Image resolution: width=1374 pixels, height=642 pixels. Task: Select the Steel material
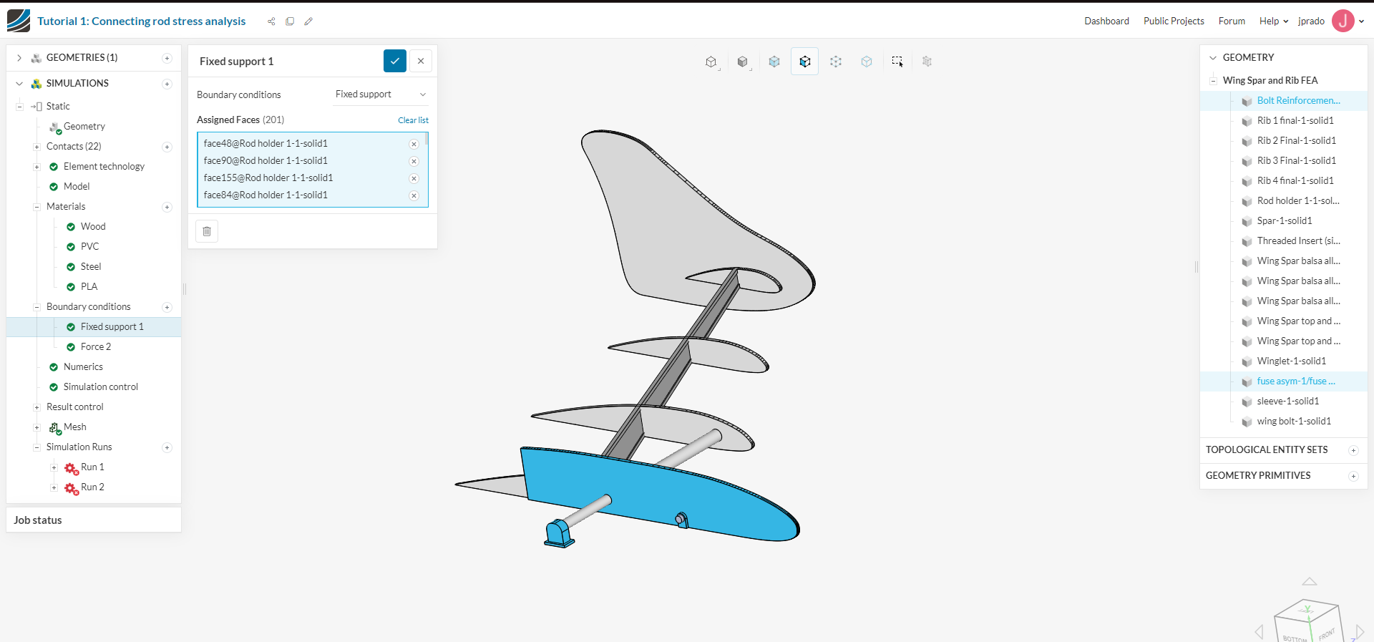(91, 267)
